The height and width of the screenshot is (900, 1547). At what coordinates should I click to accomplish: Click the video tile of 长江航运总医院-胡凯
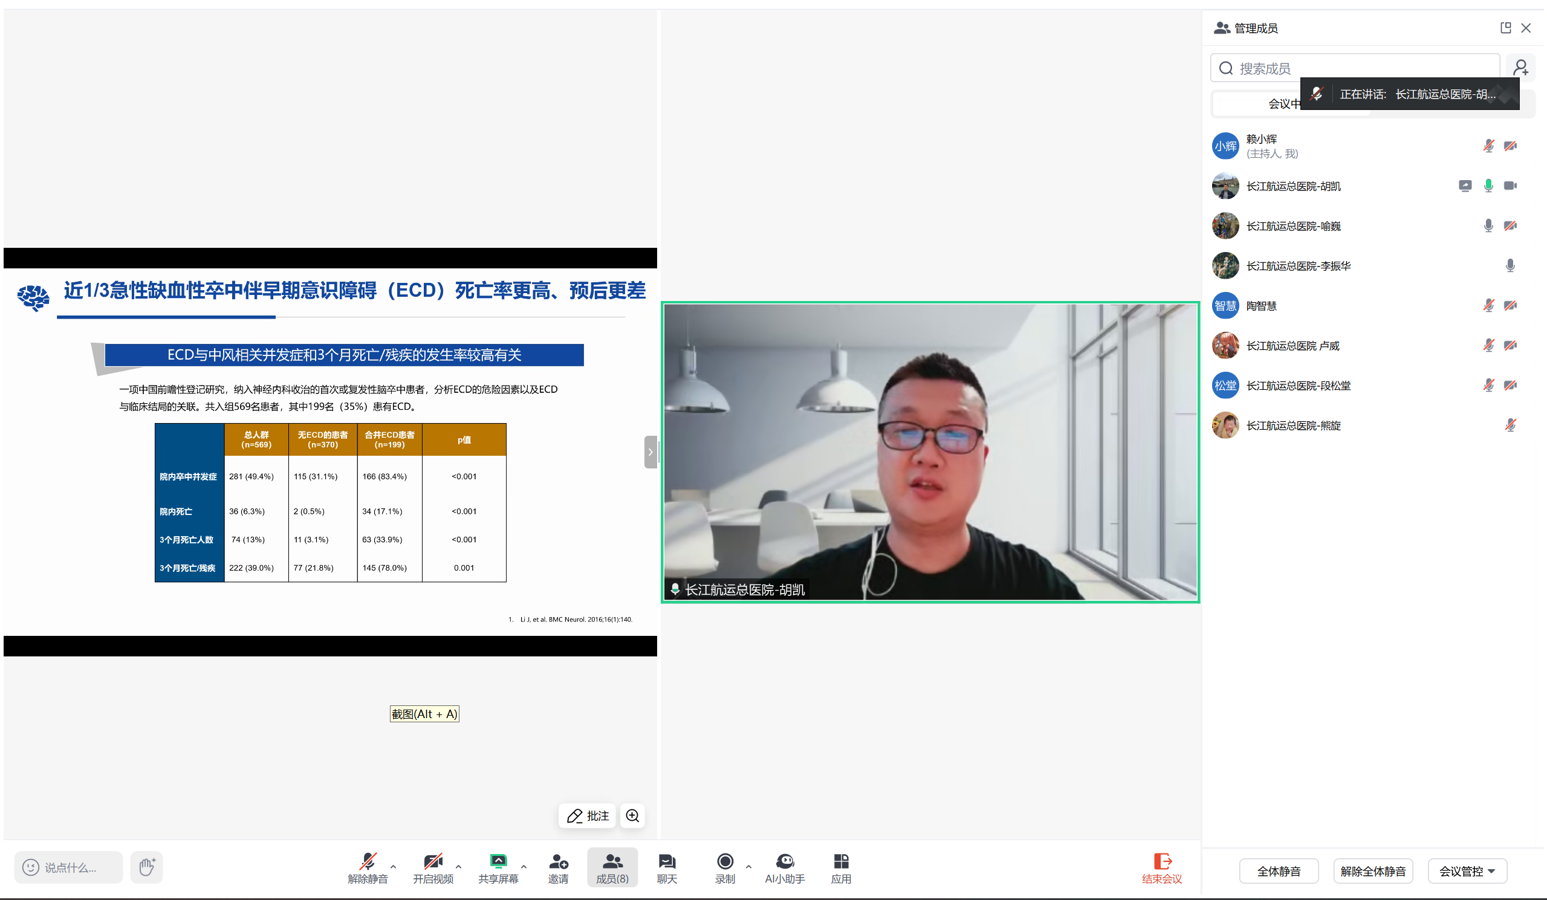pos(929,452)
